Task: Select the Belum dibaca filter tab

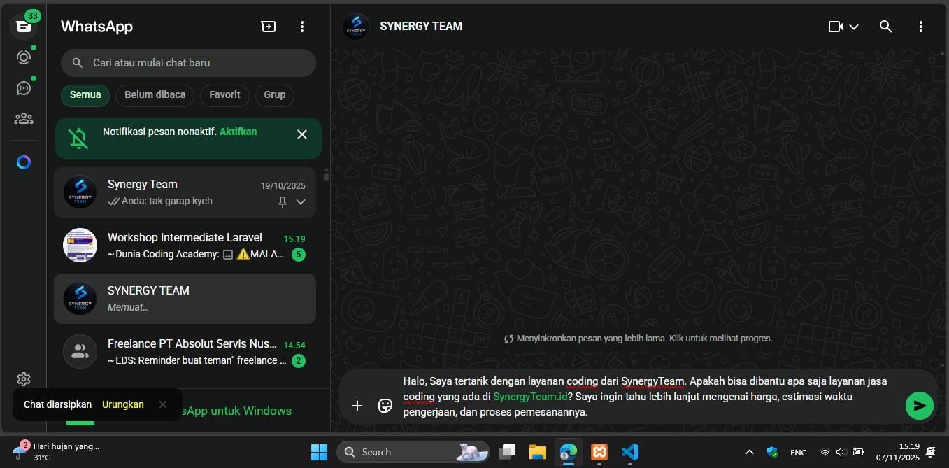Action: (x=155, y=95)
